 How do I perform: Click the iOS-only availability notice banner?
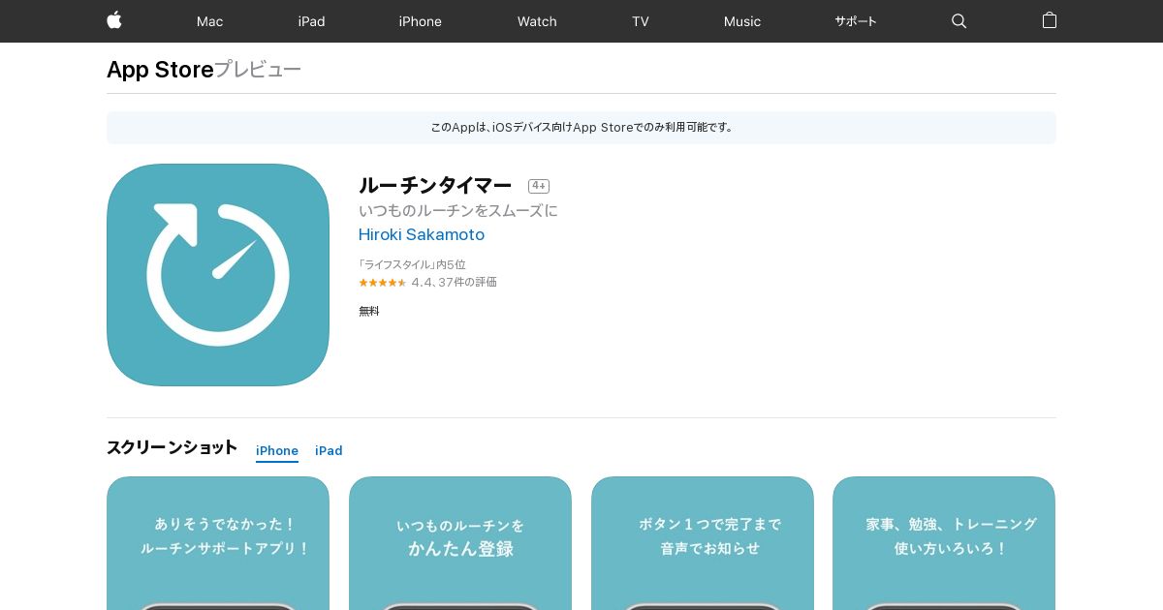pyautogui.click(x=581, y=128)
